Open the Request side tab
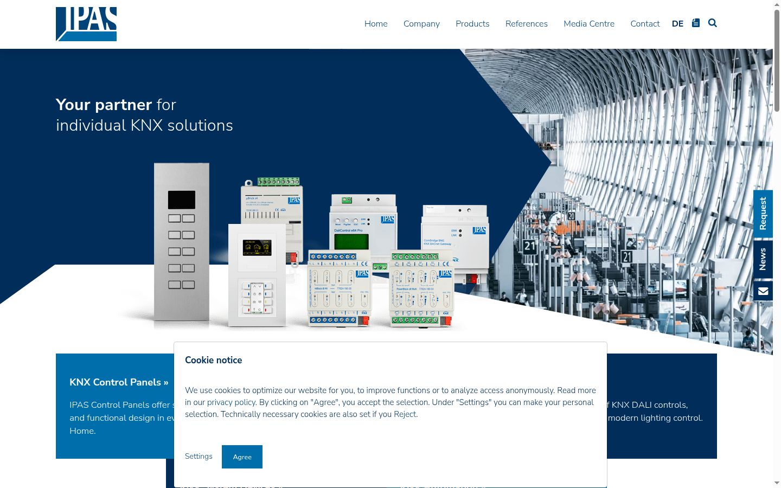 pyautogui.click(x=763, y=214)
